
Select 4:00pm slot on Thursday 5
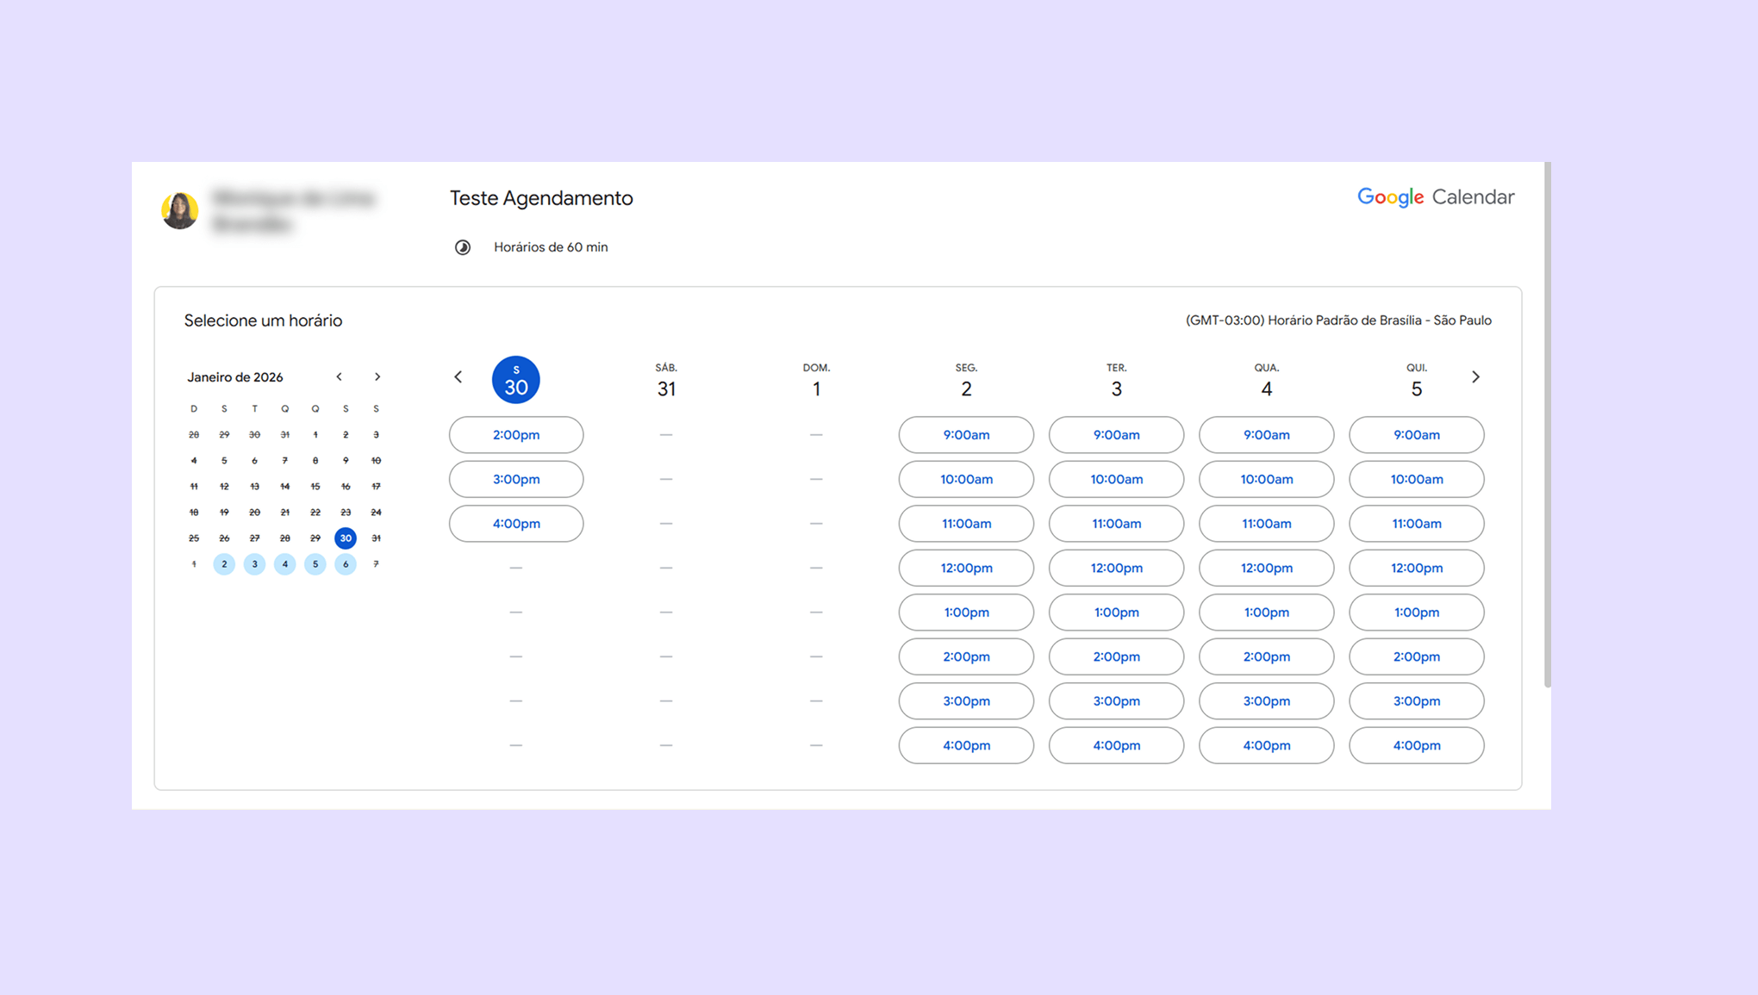(1416, 745)
